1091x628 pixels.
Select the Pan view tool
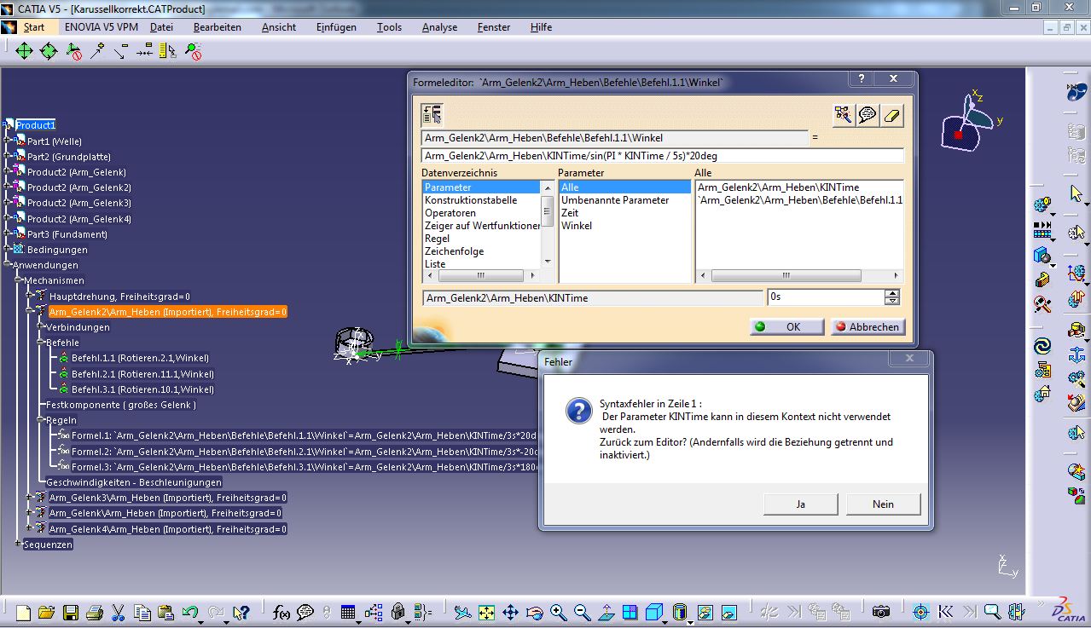[x=510, y=612]
